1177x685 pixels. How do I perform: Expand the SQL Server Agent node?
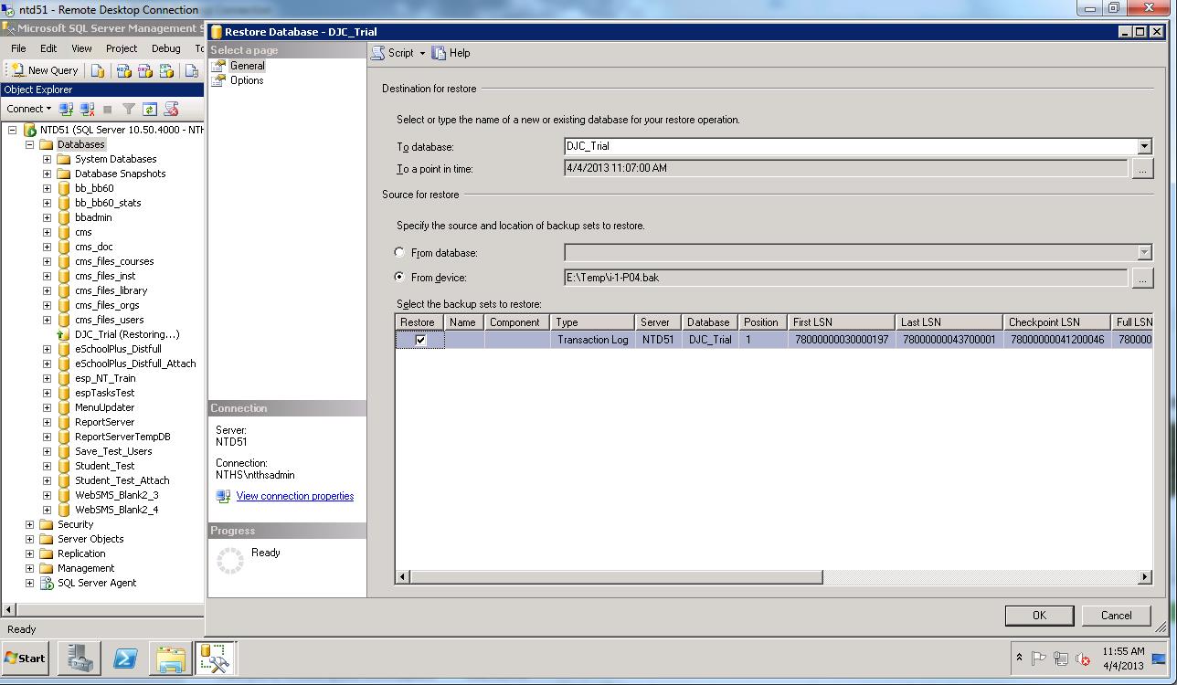tap(29, 583)
